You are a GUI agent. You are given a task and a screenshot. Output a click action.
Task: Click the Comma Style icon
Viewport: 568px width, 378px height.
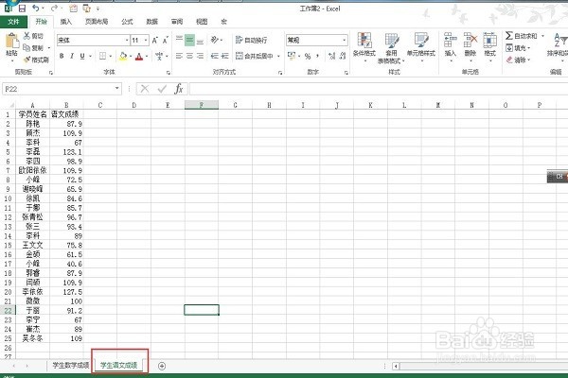tap(317, 56)
